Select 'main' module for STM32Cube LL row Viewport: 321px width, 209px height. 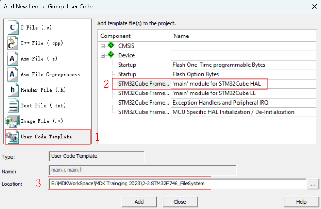214,93
